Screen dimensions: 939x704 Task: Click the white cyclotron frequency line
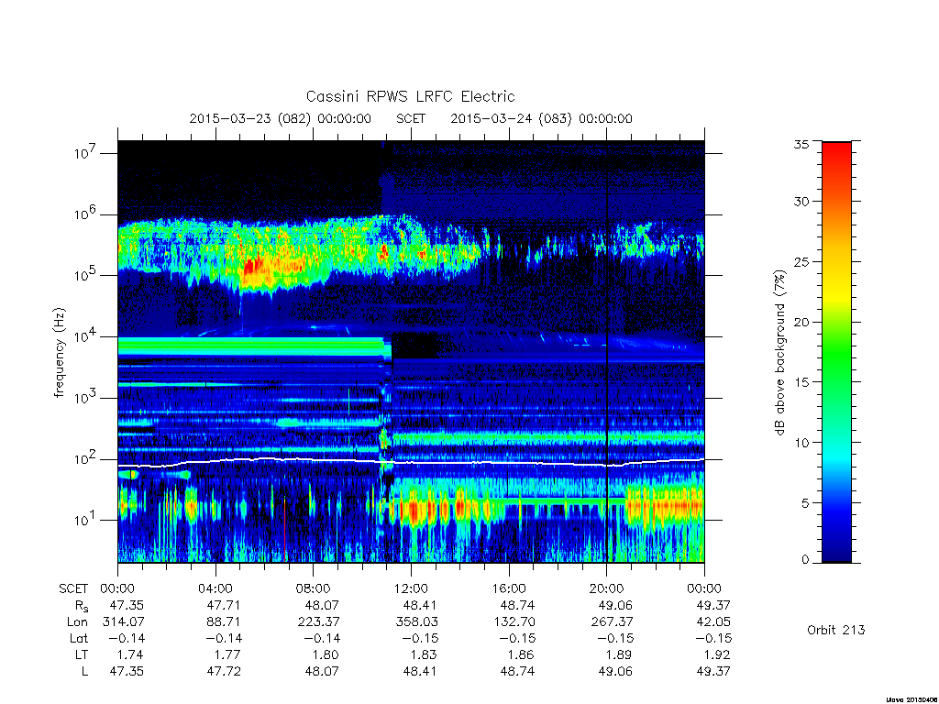[x=411, y=462]
